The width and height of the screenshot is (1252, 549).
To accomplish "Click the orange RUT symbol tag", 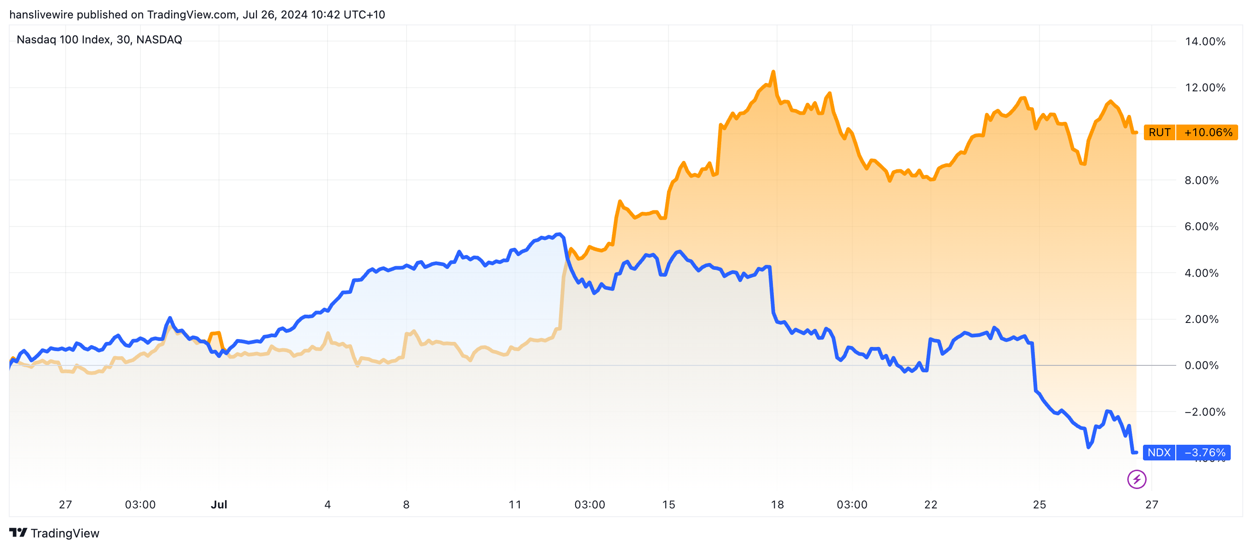I will tap(1159, 132).
